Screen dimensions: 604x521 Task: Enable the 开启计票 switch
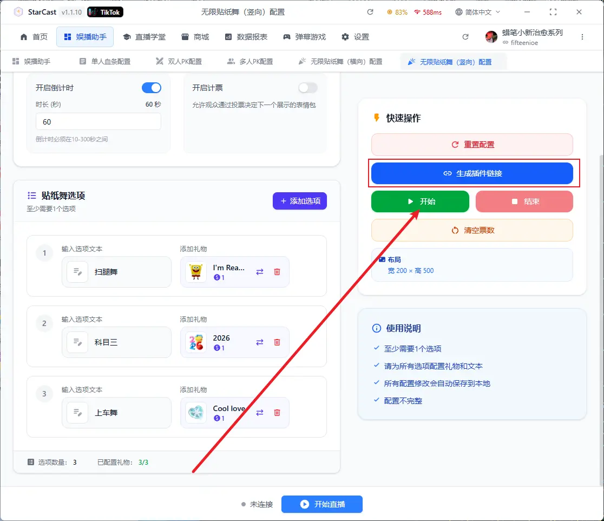tap(307, 88)
